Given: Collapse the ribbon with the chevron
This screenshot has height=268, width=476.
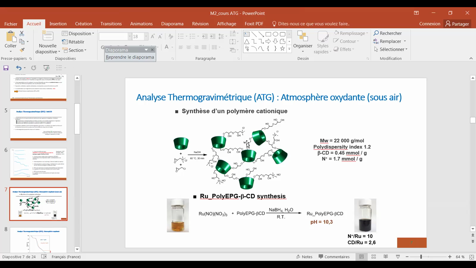Looking at the screenshot, I should coord(471,58).
